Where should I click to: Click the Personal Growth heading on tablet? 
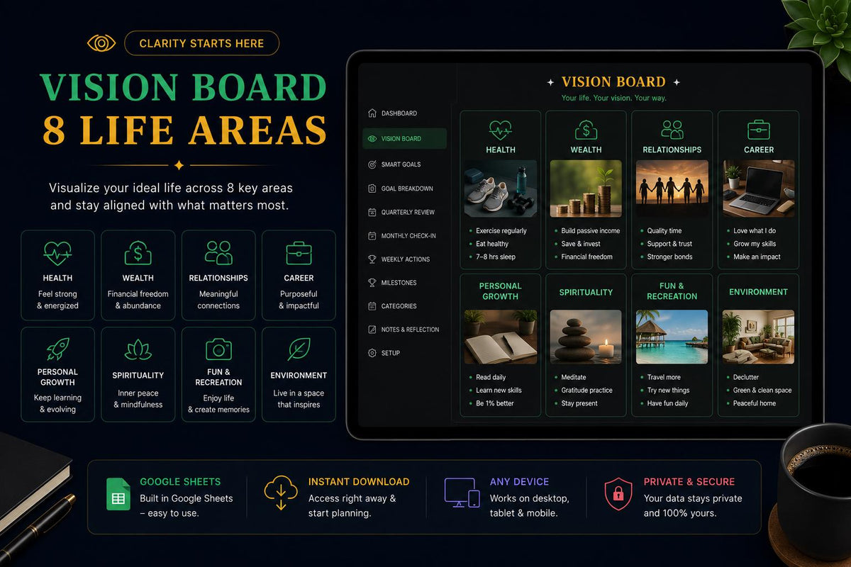tap(501, 291)
